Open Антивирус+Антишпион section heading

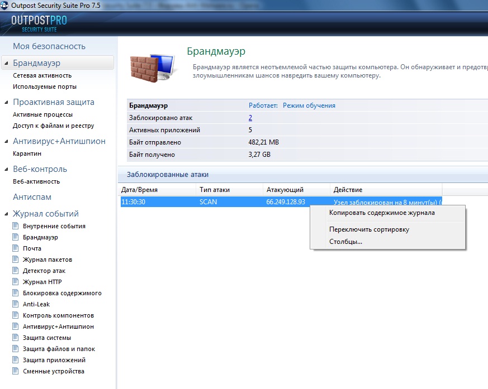point(59,141)
